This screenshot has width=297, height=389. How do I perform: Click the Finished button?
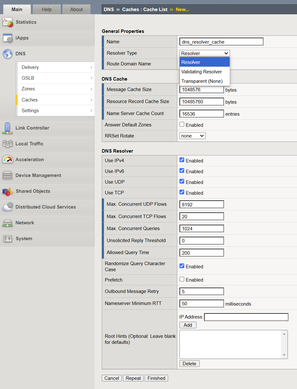click(156, 378)
